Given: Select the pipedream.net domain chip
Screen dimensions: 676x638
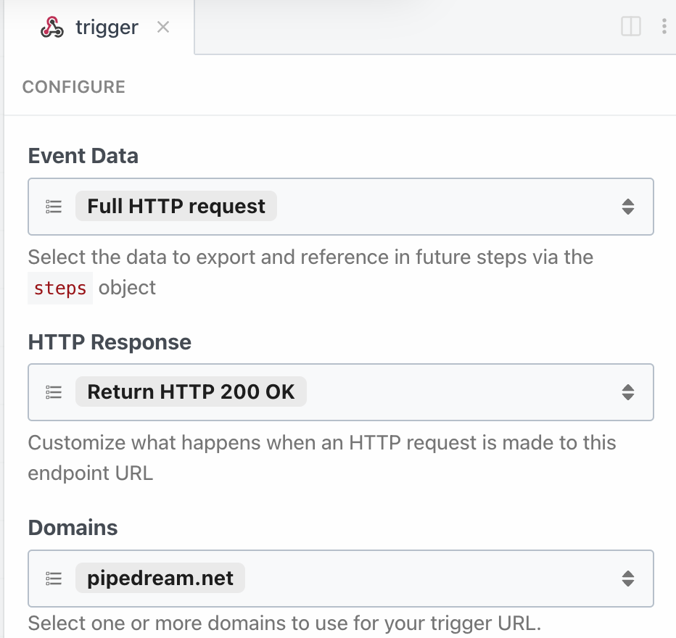Looking at the screenshot, I should click(x=160, y=578).
